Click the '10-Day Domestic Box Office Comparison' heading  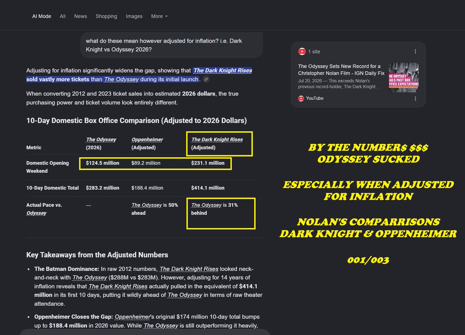136,120
